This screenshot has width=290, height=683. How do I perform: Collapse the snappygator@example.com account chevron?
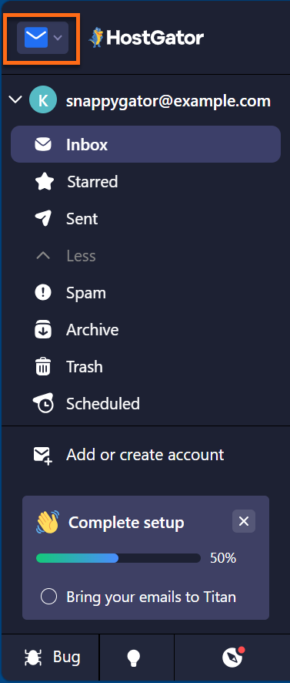tap(15, 100)
